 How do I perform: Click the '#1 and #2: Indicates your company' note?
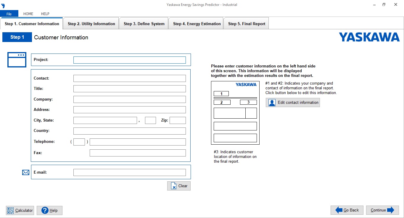click(301, 88)
